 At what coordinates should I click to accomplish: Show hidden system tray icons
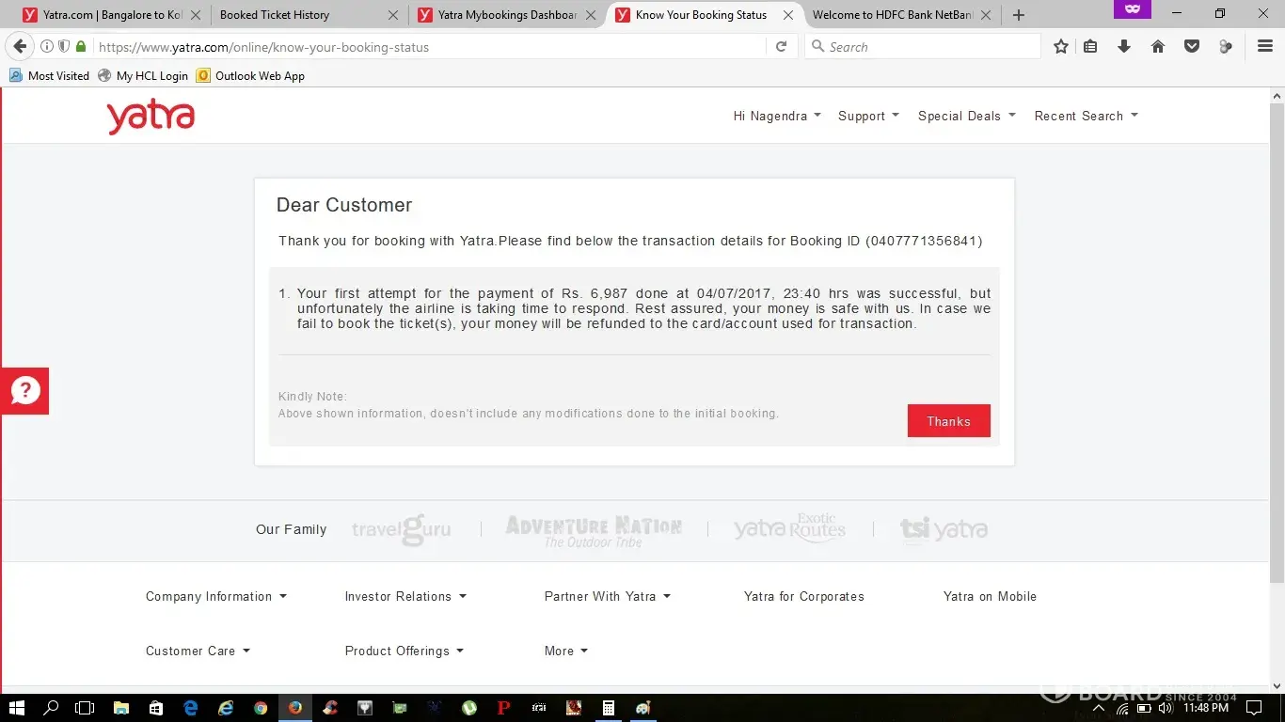click(x=1098, y=708)
